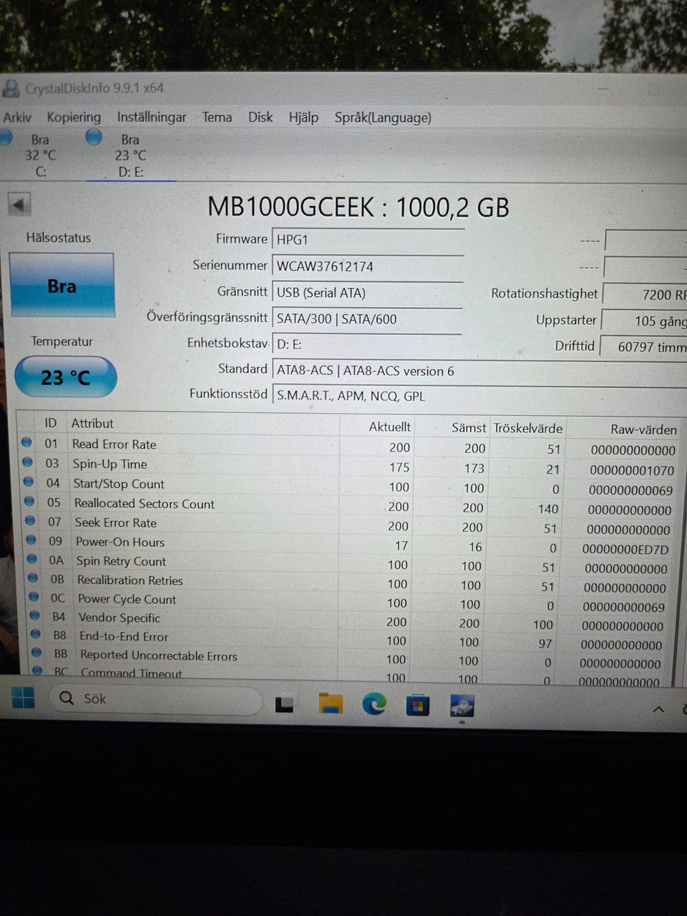Select the Command Timeout attribute text
The width and height of the screenshot is (687, 916).
pyautogui.click(x=132, y=673)
